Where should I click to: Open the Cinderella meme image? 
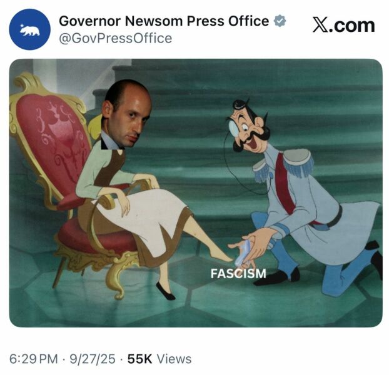tap(196, 193)
